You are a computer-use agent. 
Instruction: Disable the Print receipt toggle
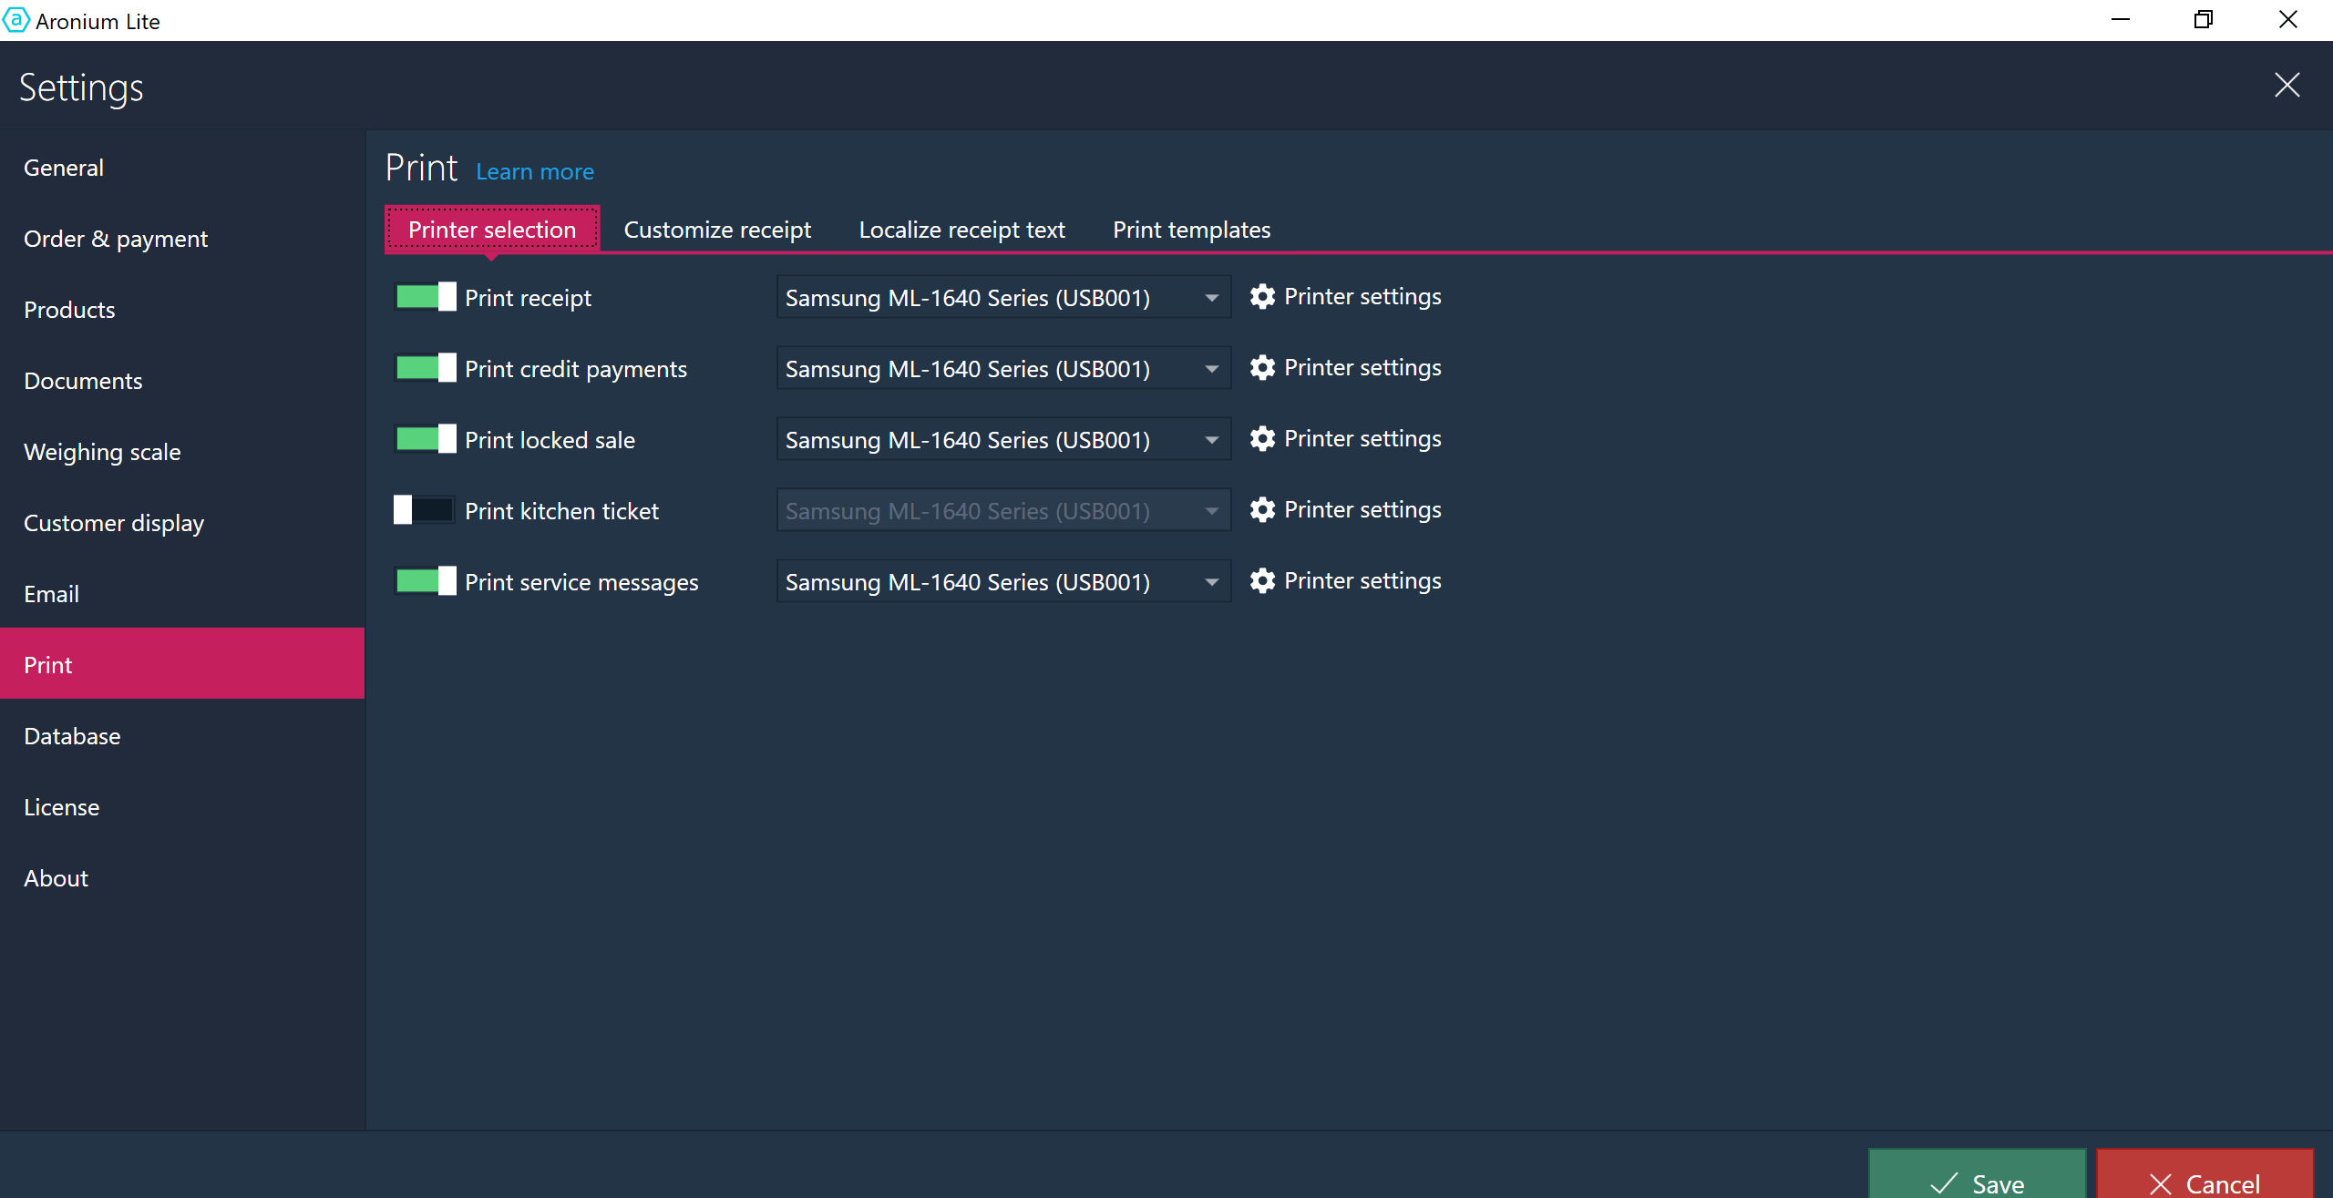(x=426, y=297)
